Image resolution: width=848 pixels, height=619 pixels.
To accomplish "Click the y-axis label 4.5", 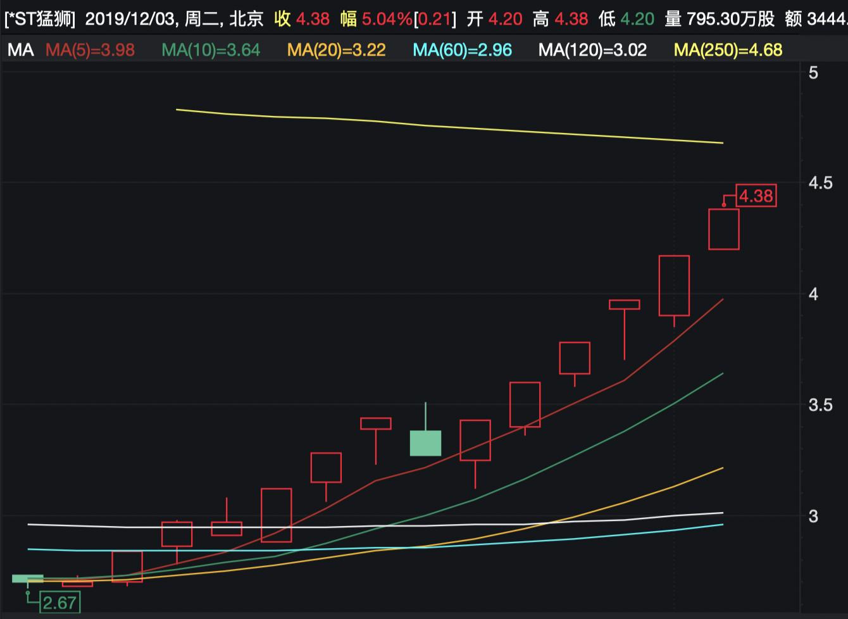I will coord(822,183).
